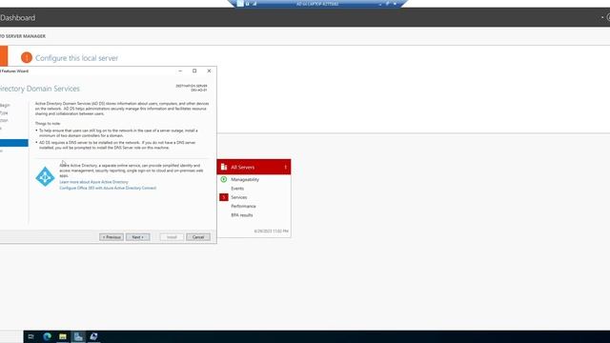
Task: Open Learn more about Azure Active Directory link
Action: [93, 182]
